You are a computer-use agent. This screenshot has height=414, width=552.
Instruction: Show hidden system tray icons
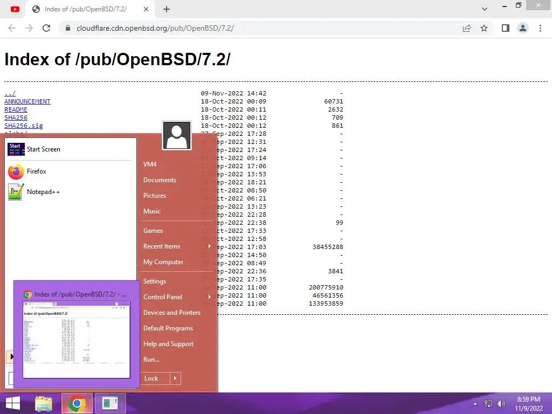(475, 404)
